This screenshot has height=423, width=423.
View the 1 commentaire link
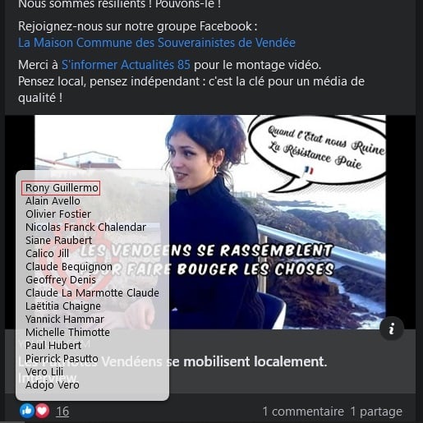coord(303,412)
